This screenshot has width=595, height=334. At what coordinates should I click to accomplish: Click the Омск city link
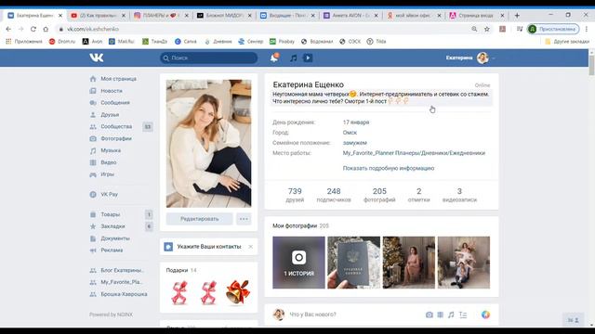350,133
